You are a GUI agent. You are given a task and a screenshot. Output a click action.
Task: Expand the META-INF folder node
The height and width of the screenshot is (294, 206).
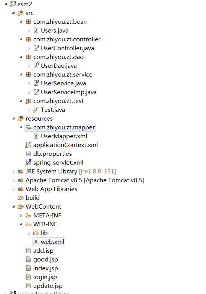(21, 216)
